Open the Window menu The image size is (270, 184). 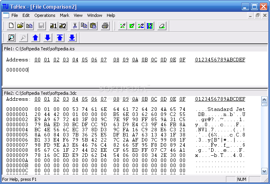pos(94,15)
